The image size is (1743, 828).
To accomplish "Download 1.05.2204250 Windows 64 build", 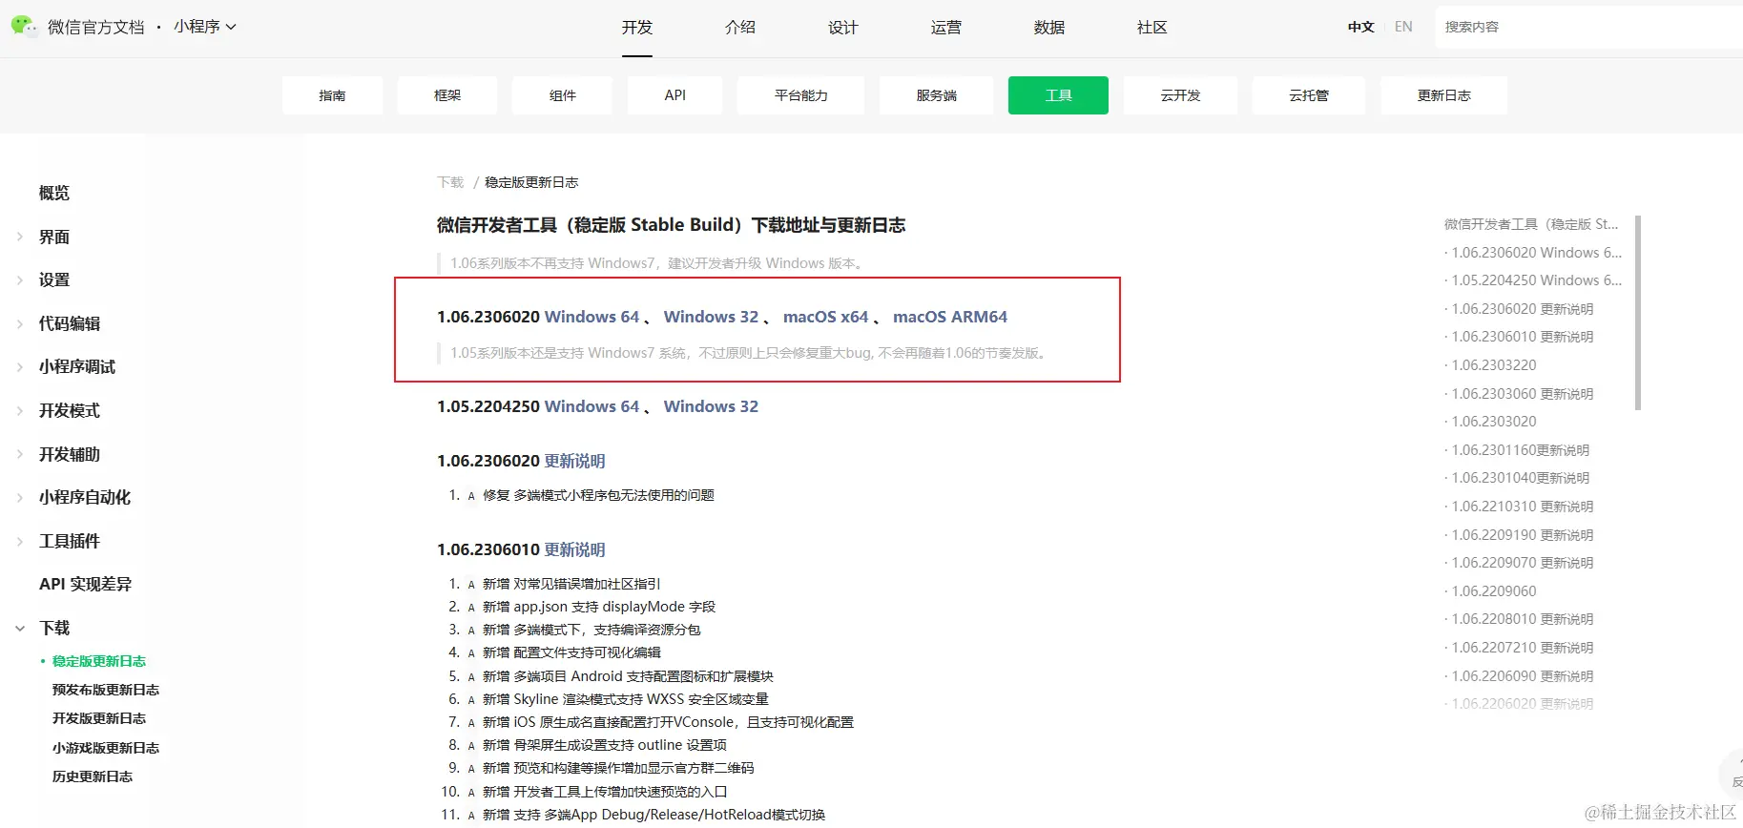I will click(592, 406).
